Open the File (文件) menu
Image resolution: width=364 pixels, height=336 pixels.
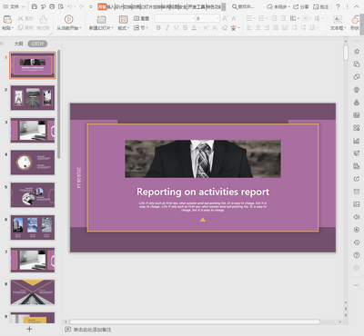click(11, 6)
